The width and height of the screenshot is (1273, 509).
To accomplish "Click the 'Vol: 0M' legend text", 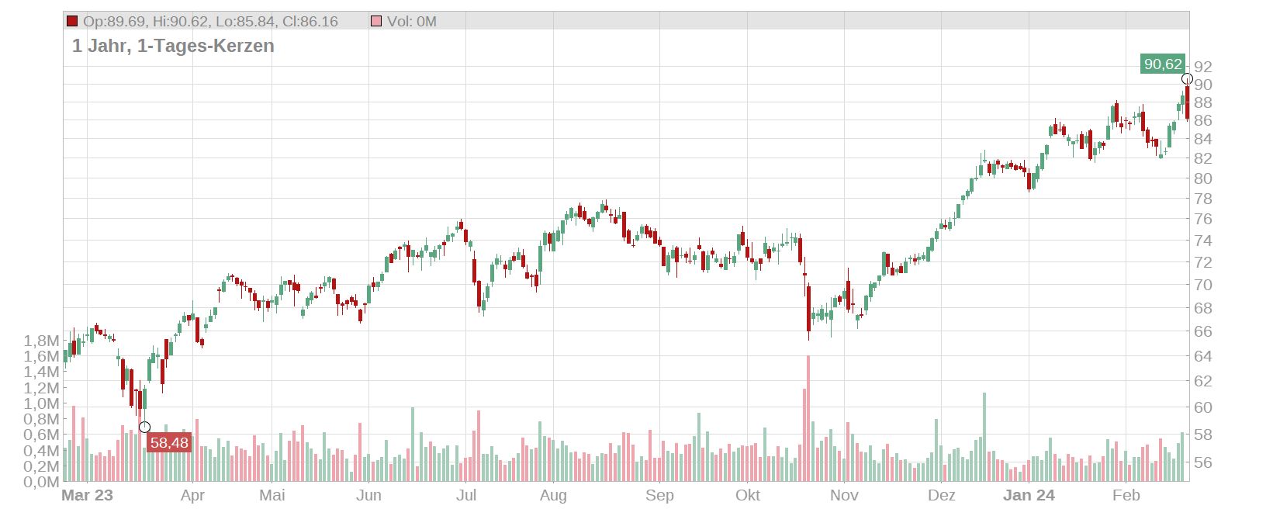I will [411, 22].
